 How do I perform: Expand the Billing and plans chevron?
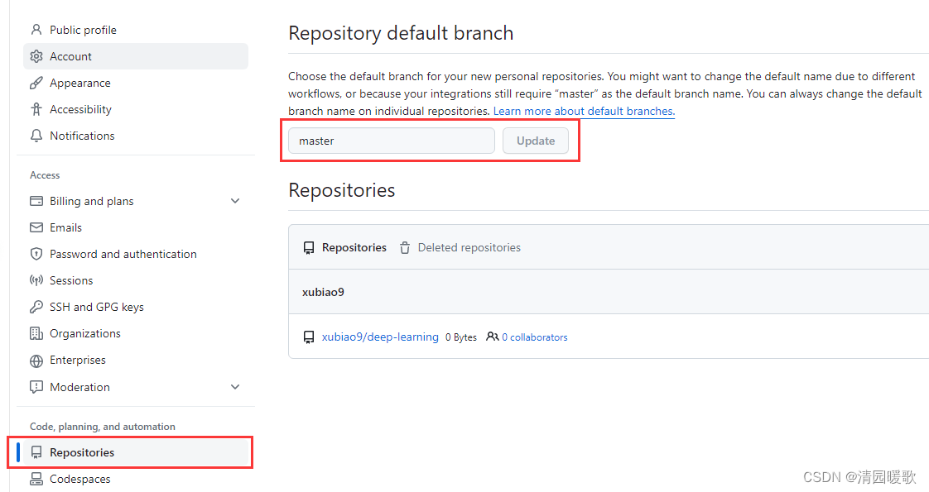[x=235, y=201]
